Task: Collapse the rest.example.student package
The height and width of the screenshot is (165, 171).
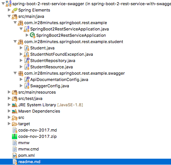Action: [x=15, y=42]
